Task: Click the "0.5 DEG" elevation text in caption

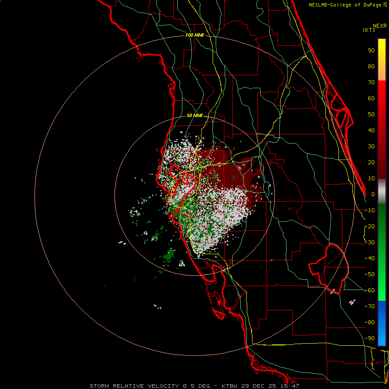Action: click(196, 386)
